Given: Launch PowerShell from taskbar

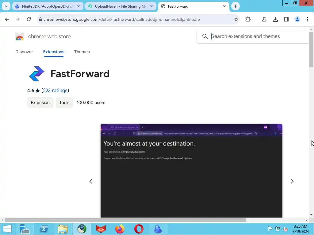Looking at the screenshot, I should click(44, 229).
